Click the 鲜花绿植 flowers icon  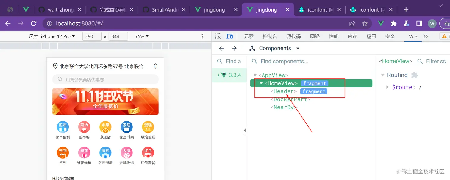point(84,152)
